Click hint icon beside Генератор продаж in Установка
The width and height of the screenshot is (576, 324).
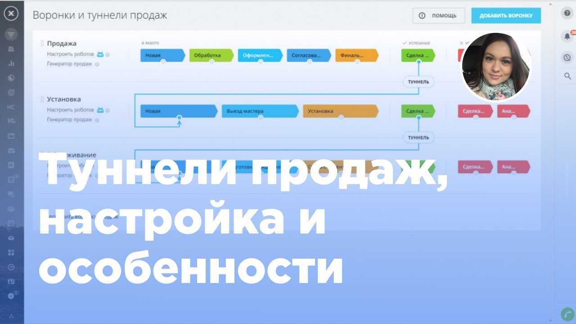(97, 120)
